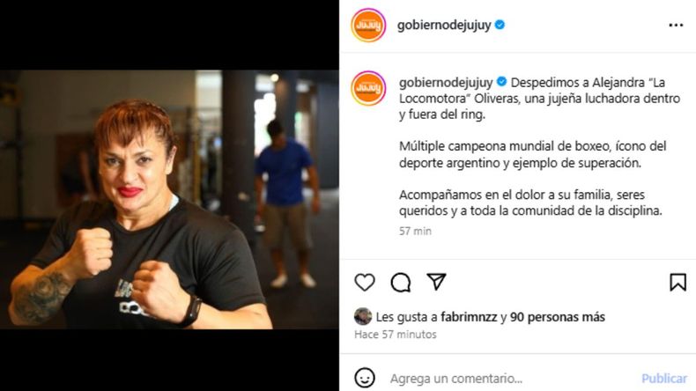Open the three-dots more options menu
The height and width of the screenshot is (391, 696).
[676, 26]
